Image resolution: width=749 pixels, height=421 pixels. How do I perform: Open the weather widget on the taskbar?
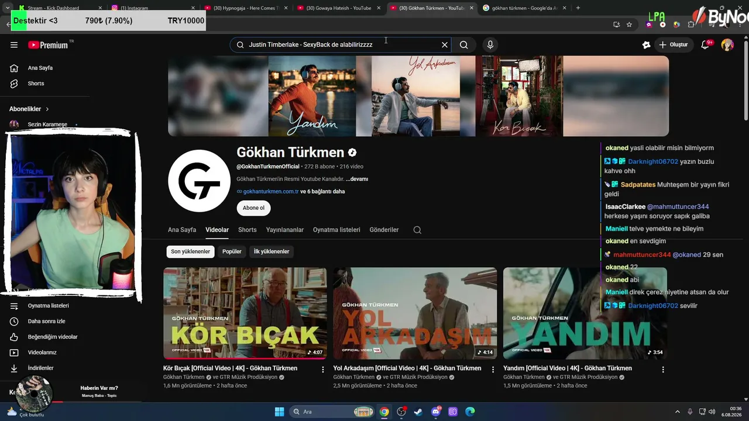[26, 412]
